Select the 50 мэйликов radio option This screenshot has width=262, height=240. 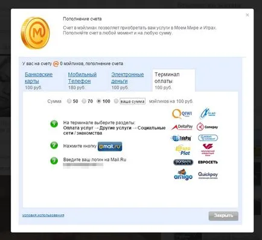[69, 101]
